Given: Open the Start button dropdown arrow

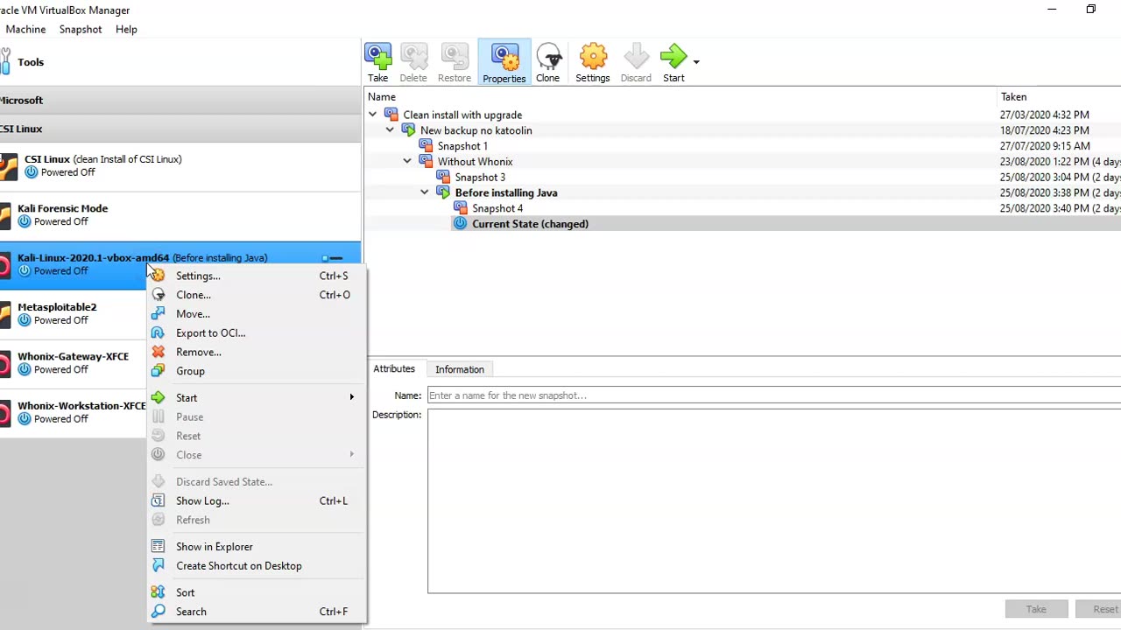Looking at the screenshot, I should 696,62.
